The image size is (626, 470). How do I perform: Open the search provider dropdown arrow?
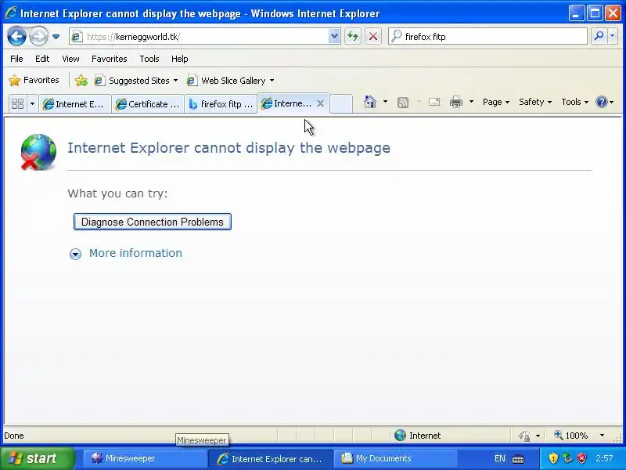pos(613,37)
